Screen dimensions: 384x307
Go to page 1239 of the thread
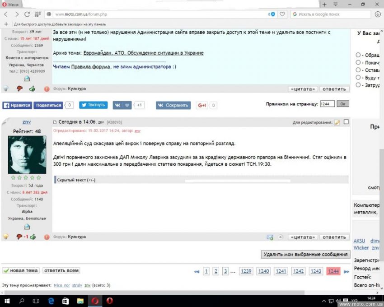click(246, 271)
